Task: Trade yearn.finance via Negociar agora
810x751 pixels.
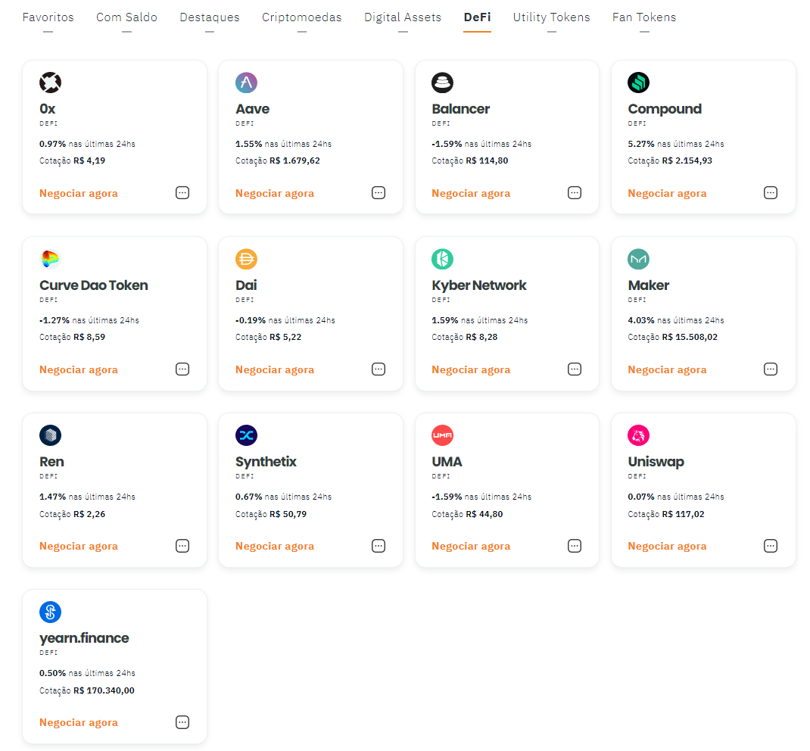Action: pyautogui.click(x=79, y=722)
